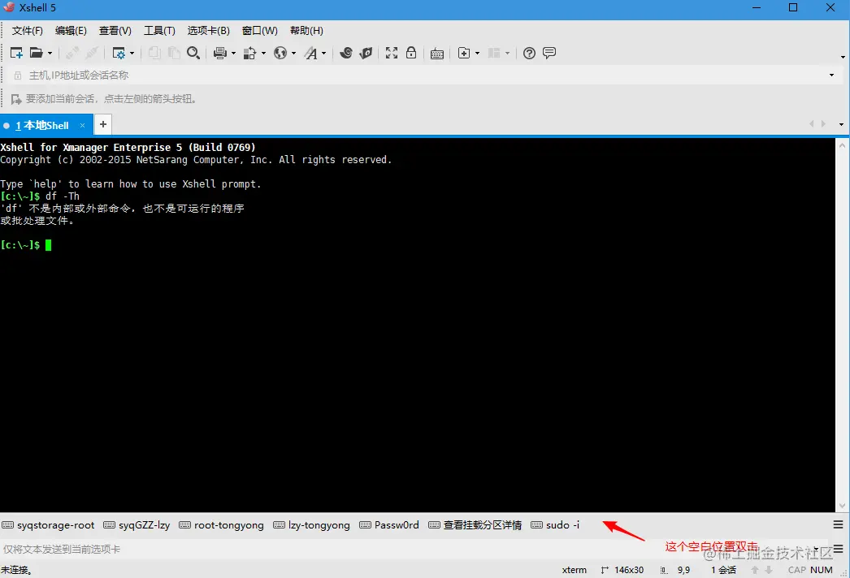Toggle full screen with the toolbar icon
Viewport: 850px width, 578px height.
coord(392,53)
